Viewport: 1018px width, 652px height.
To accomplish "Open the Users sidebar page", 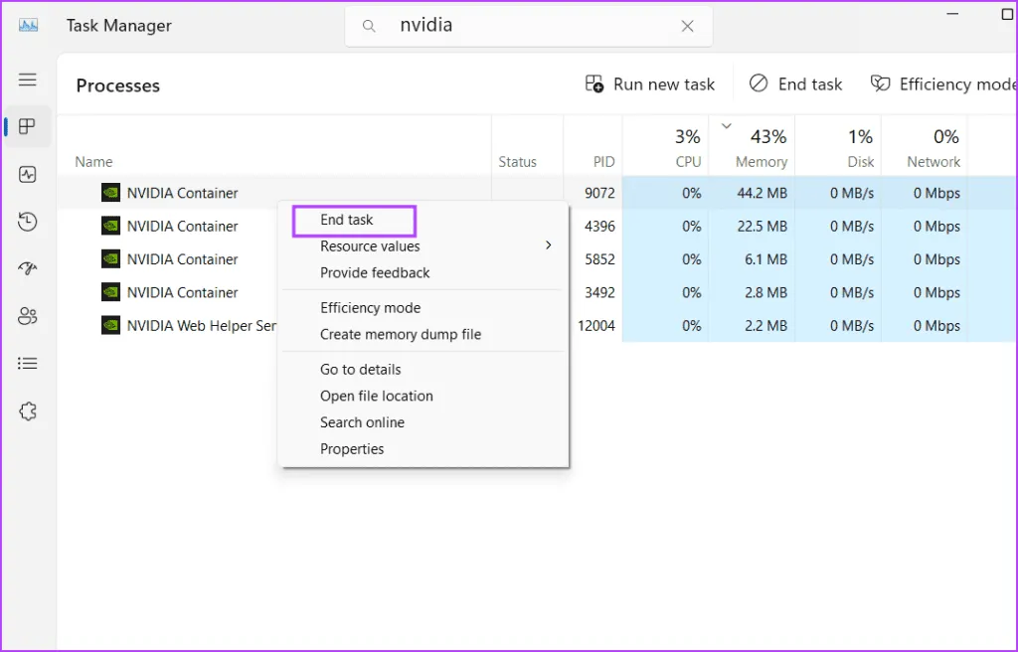I will [x=28, y=316].
